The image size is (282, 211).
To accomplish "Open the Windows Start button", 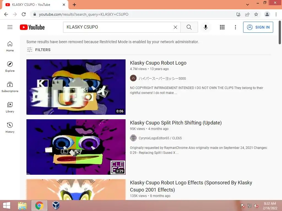I will [x=7, y=206].
